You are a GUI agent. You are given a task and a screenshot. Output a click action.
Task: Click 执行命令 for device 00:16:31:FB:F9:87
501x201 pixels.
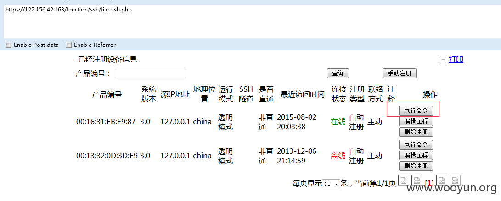[x=416, y=111]
